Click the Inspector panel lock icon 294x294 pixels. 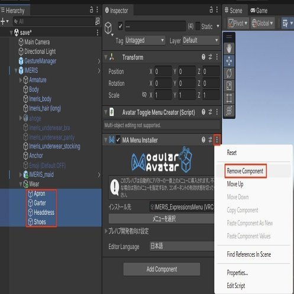pos(211,9)
